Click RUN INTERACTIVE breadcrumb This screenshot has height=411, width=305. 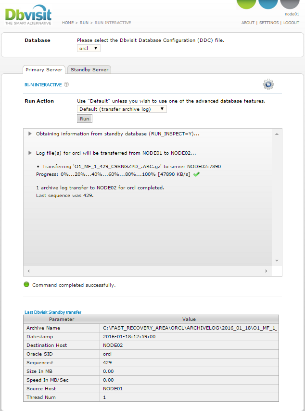pos(113,23)
